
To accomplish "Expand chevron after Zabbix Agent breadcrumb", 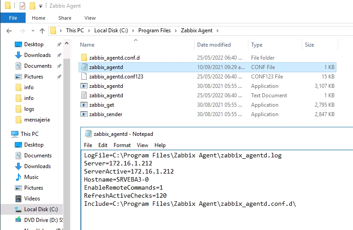I will (217, 30).
